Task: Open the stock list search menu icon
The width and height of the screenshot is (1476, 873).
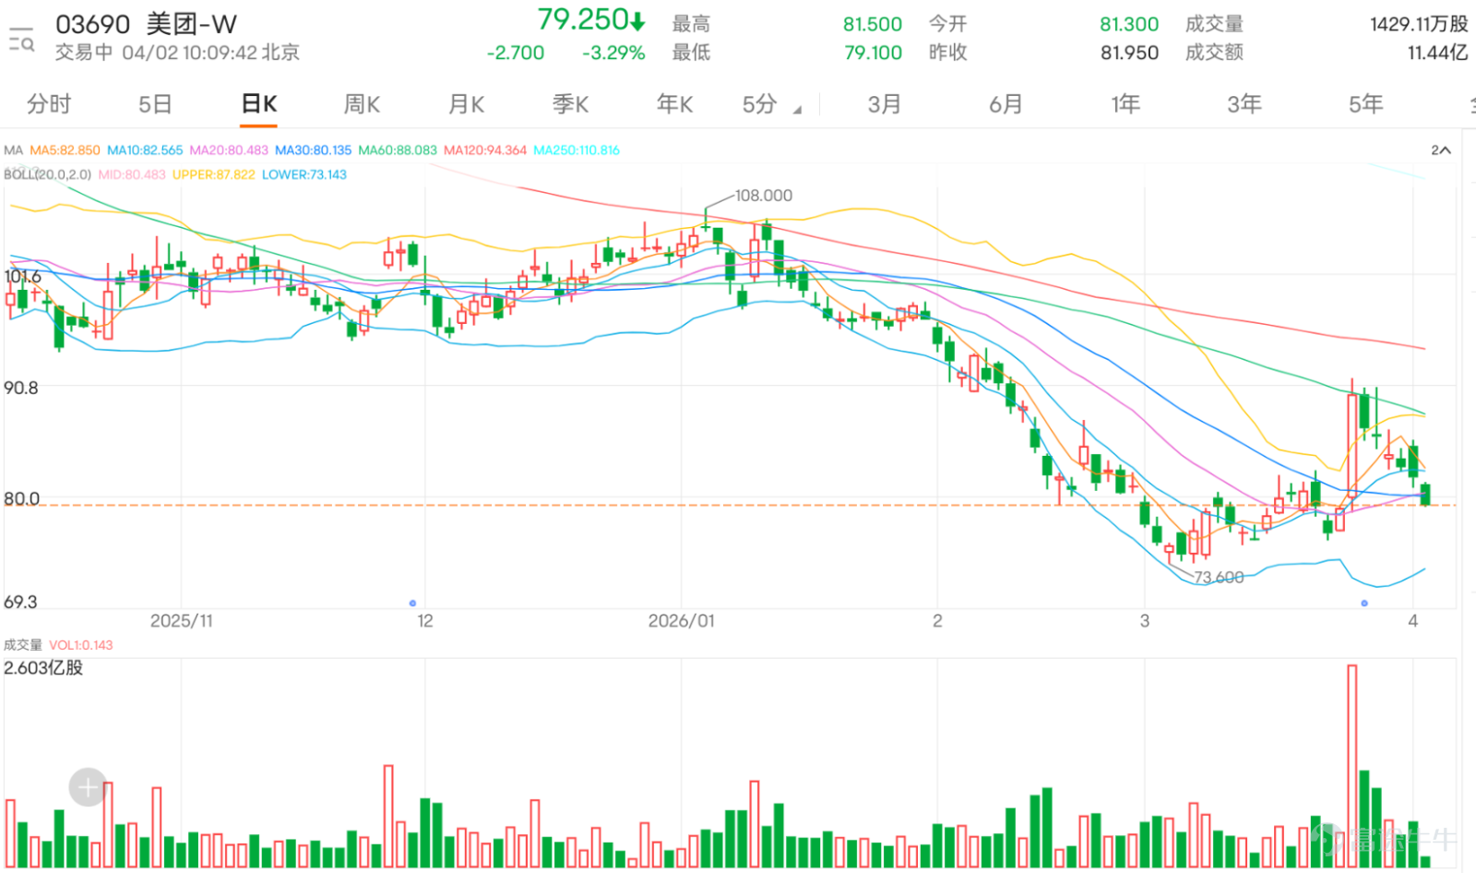Action: 21,40
